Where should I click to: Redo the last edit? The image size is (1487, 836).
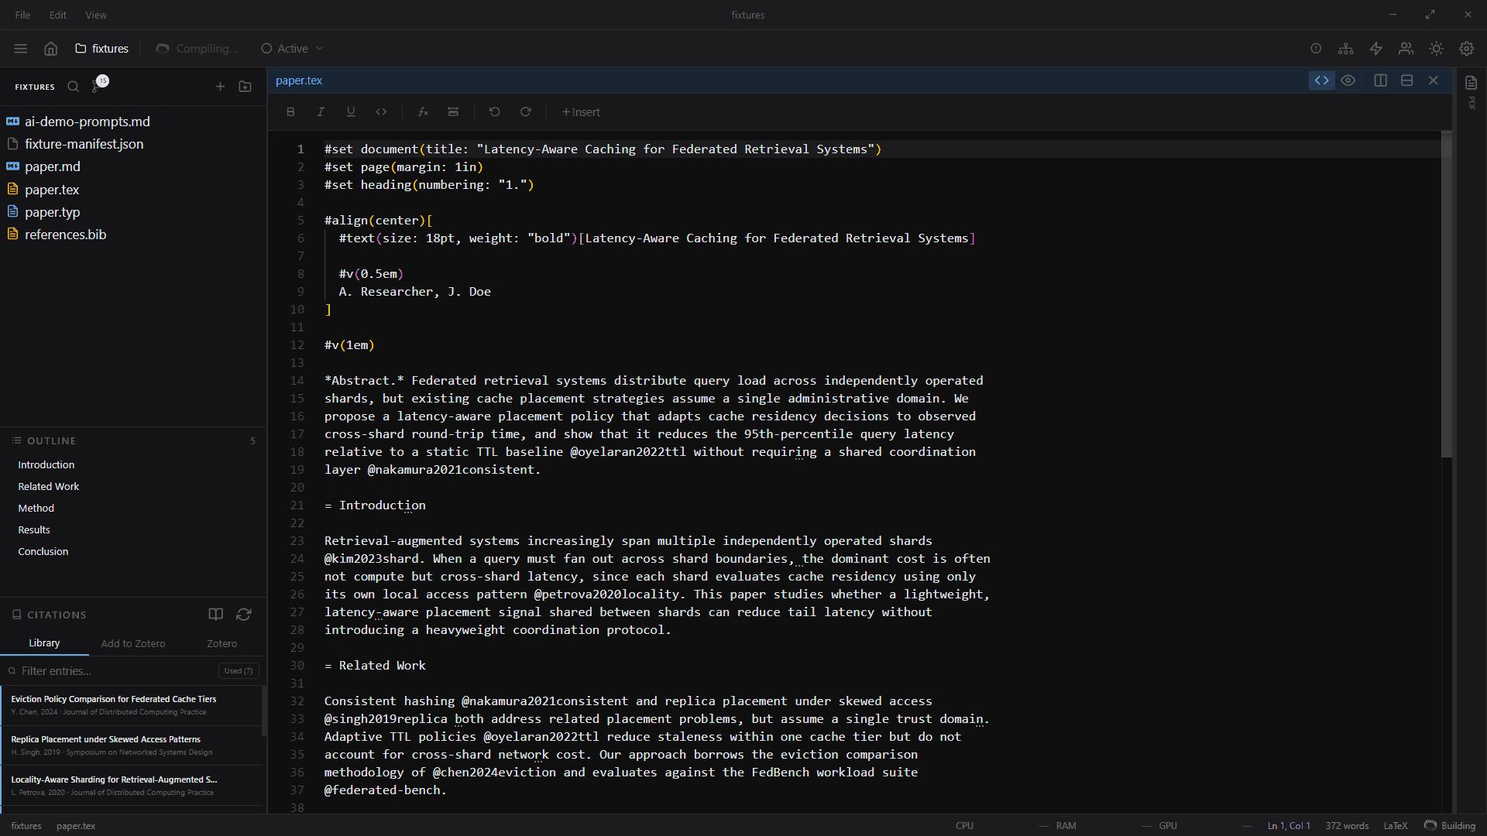tap(526, 111)
